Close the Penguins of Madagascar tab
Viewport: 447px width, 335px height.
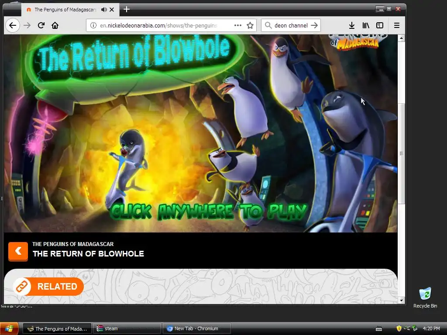pyautogui.click(x=112, y=10)
